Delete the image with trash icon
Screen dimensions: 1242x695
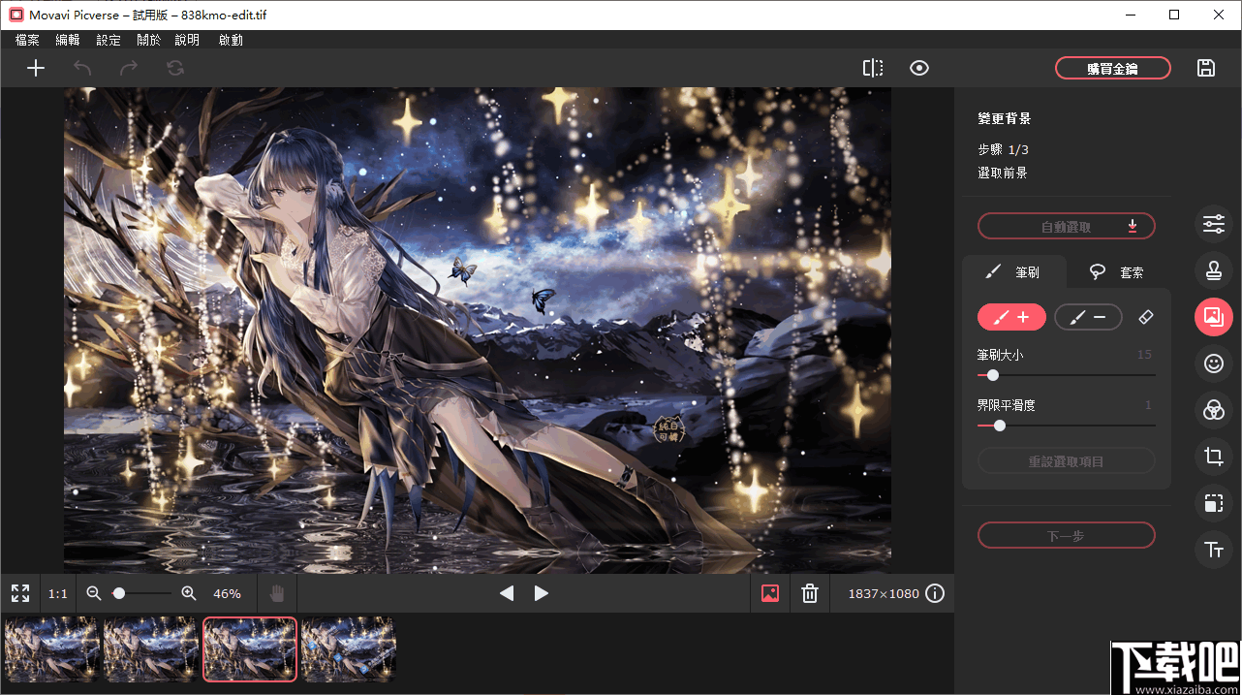point(811,593)
